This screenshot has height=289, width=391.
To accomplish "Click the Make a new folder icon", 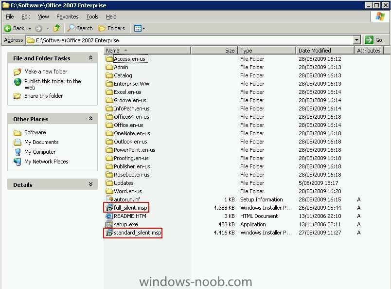I will coord(17,72).
